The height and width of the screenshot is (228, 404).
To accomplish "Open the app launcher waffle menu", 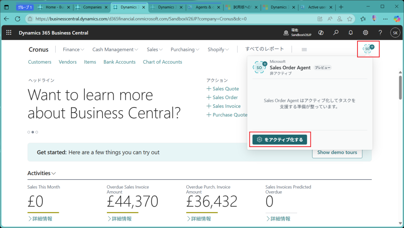I will (x=9, y=32).
